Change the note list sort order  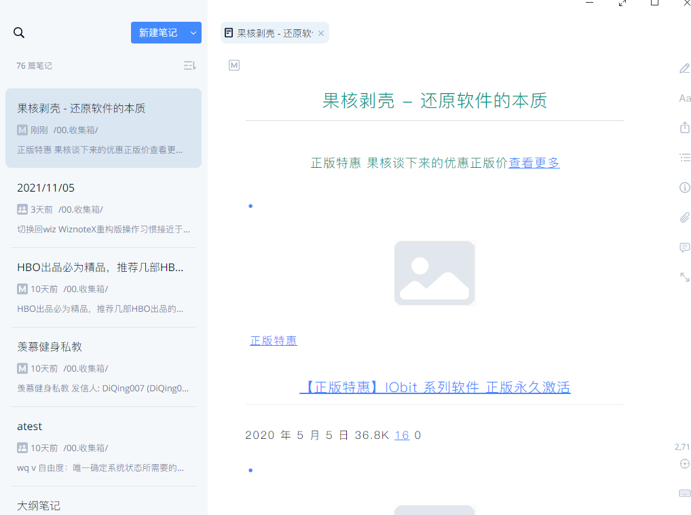[189, 65]
